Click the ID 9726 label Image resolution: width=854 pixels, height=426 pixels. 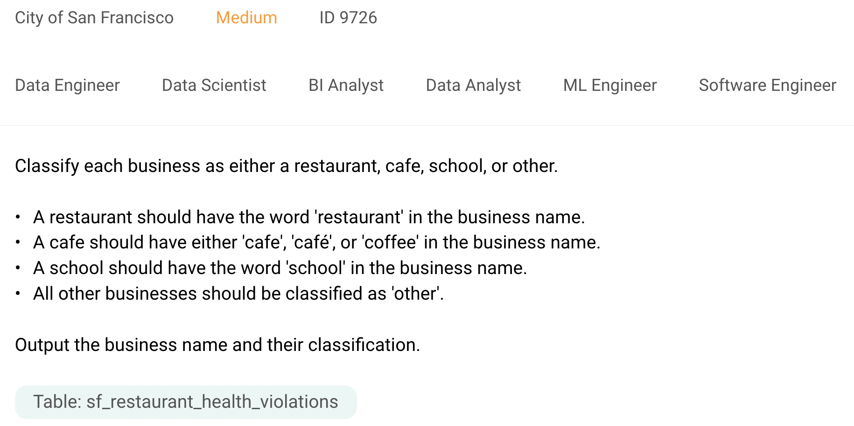click(x=348, y=18)
